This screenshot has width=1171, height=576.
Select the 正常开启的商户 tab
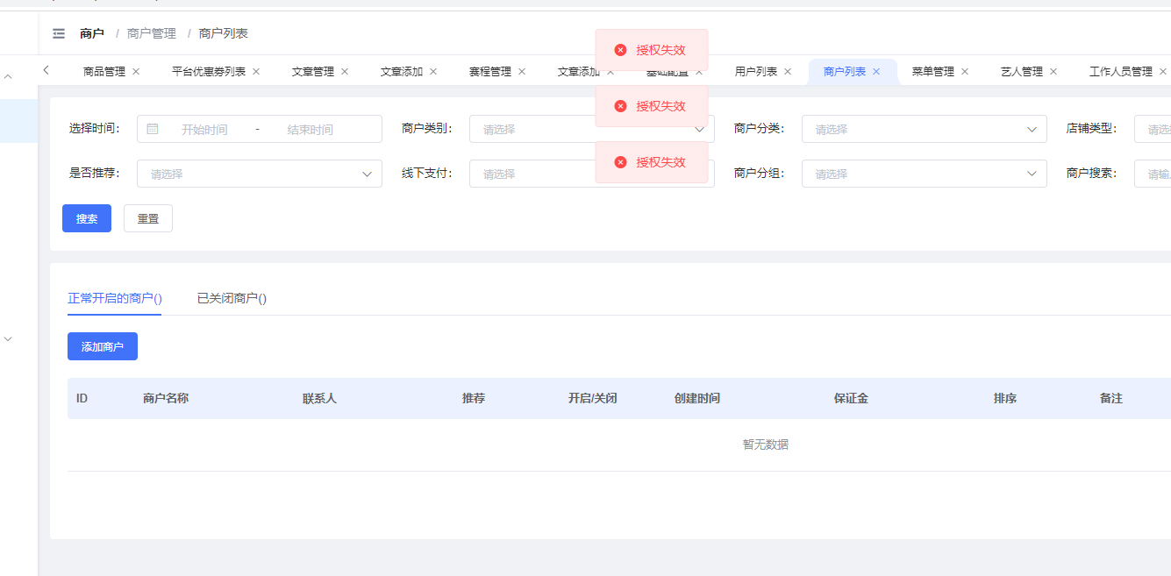[x=115, y=298]
